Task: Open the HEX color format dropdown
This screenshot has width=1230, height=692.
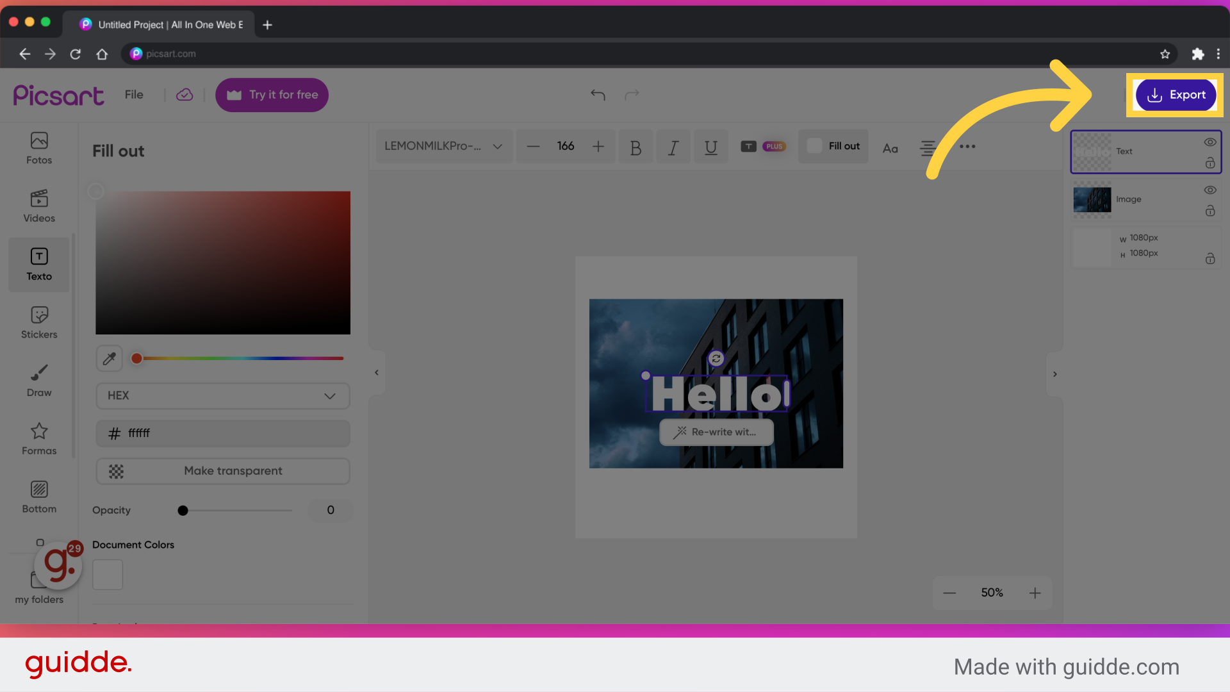Action: [222, 396]
